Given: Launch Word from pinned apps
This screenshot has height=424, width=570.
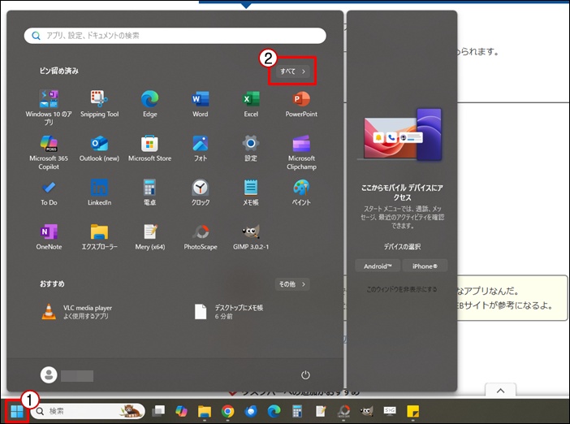Looking at the screenshot, I should [201, 104].
